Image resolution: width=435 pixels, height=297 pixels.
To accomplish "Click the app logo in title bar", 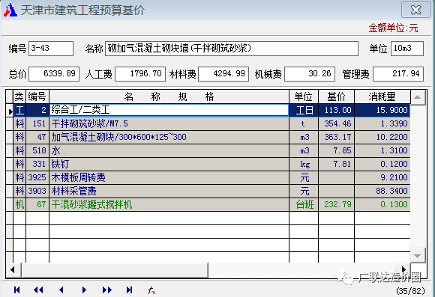I will coord(10,10).
